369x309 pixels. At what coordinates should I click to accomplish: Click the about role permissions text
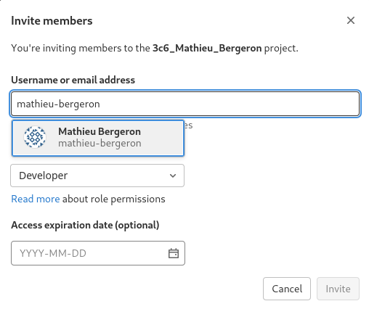pos(114,199)
